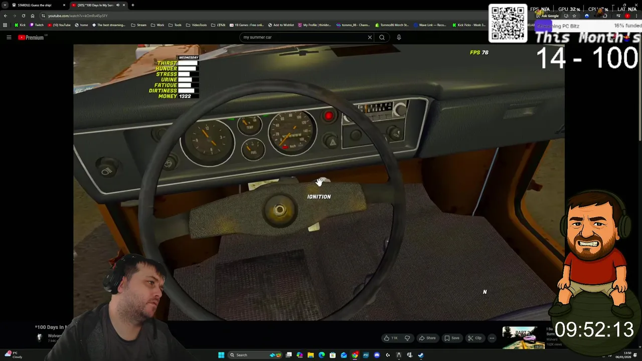Viewport: 642px width, 361px height.
Task: Open the Windows Start menu
Action: click(221, 355)
